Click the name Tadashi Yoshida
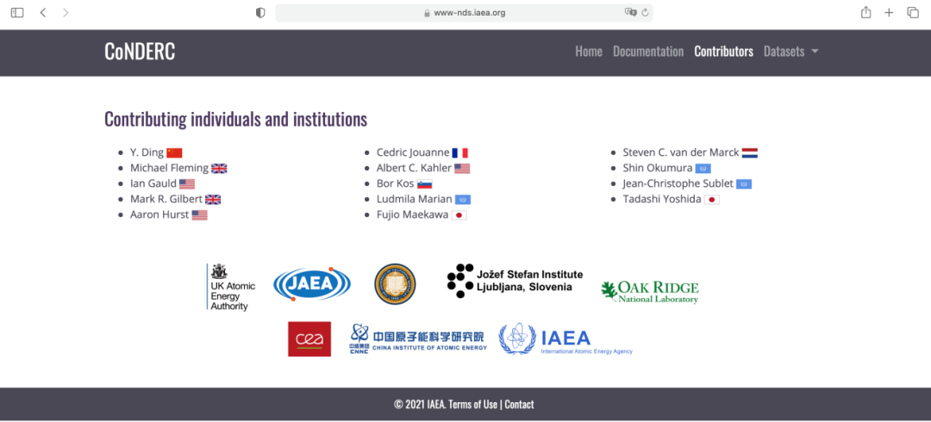This screenshot has height=422, width=931. pos(662,200)
